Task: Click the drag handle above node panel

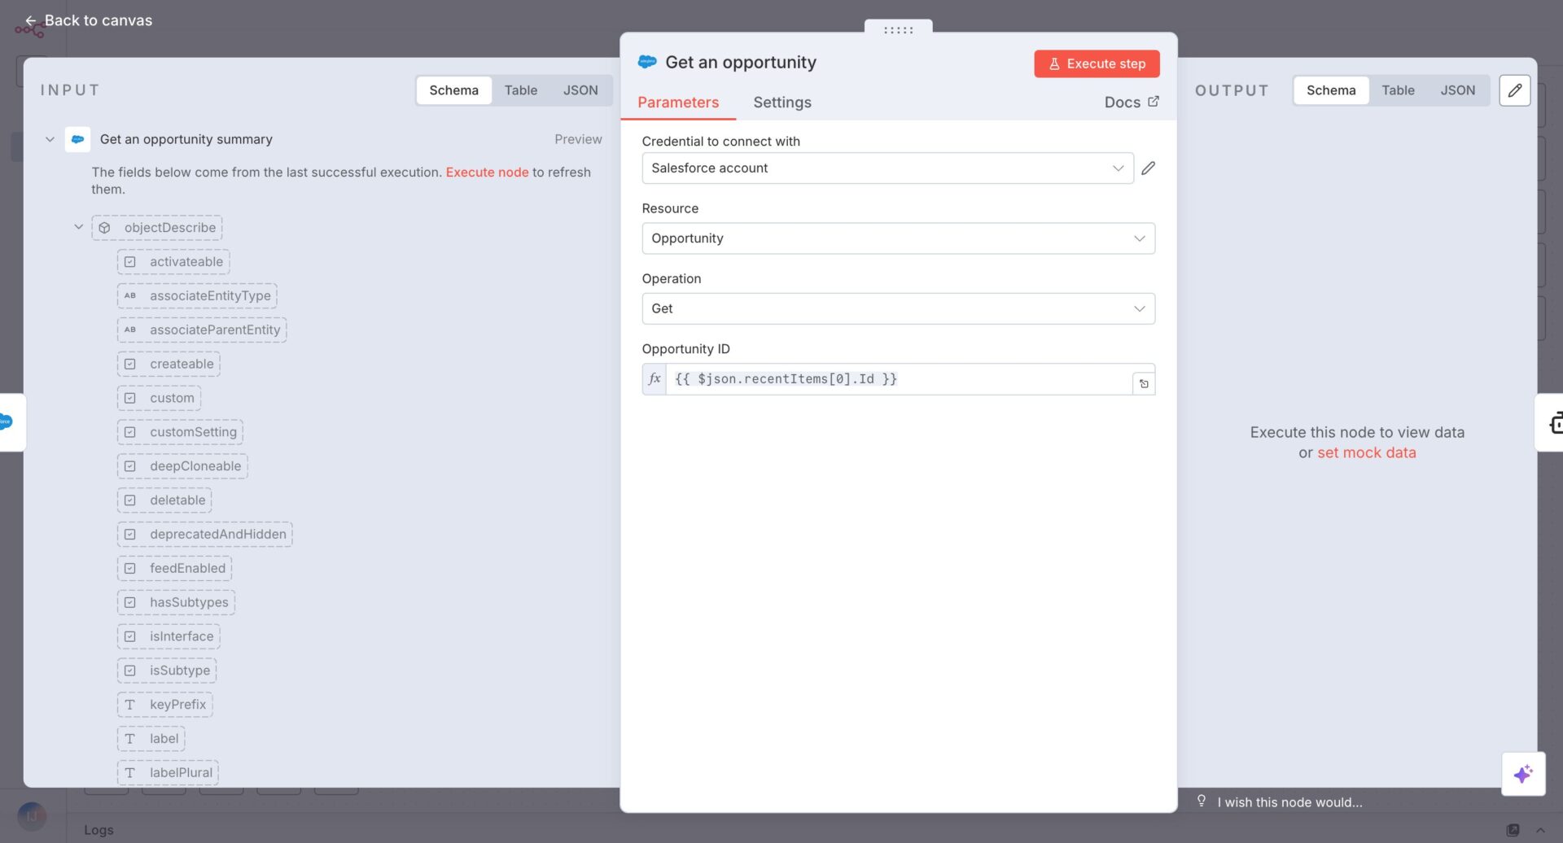Action: 898,30
